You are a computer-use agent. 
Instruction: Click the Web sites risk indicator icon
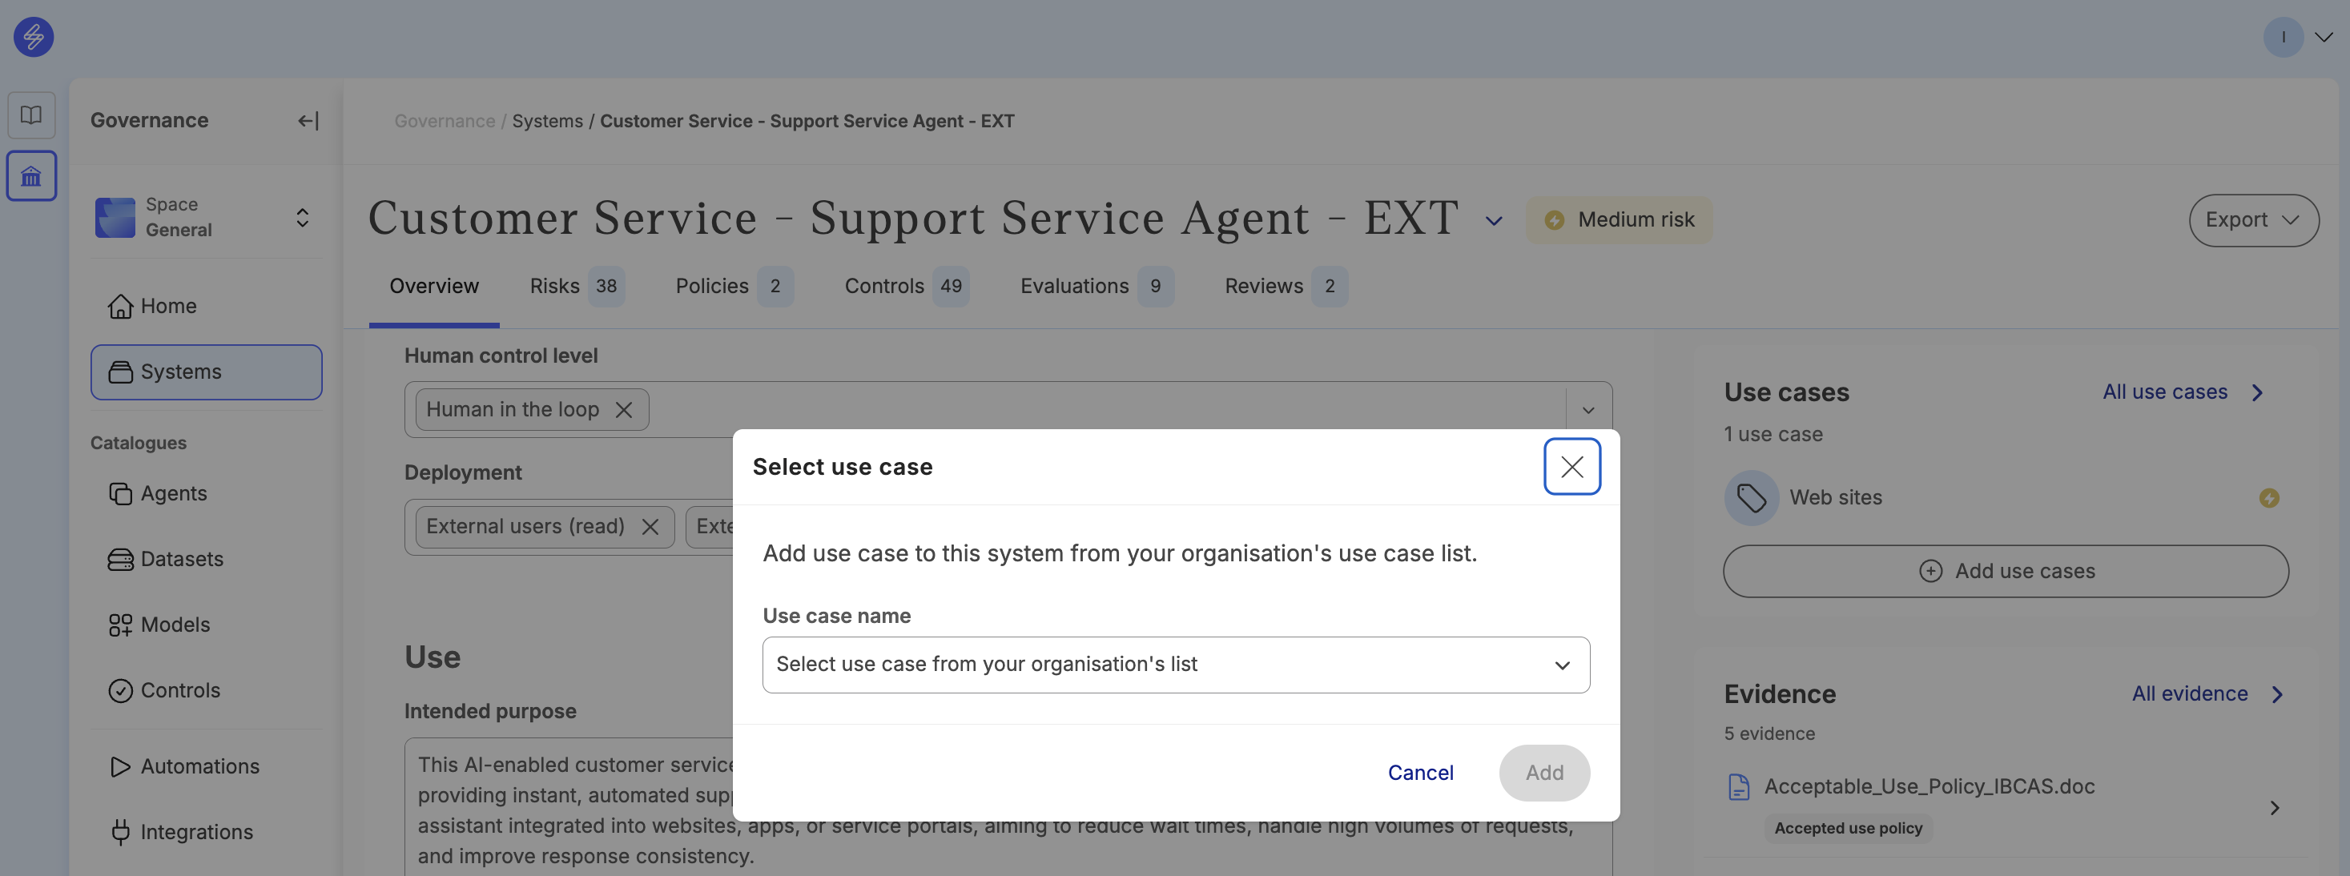tap(2269, 498)
